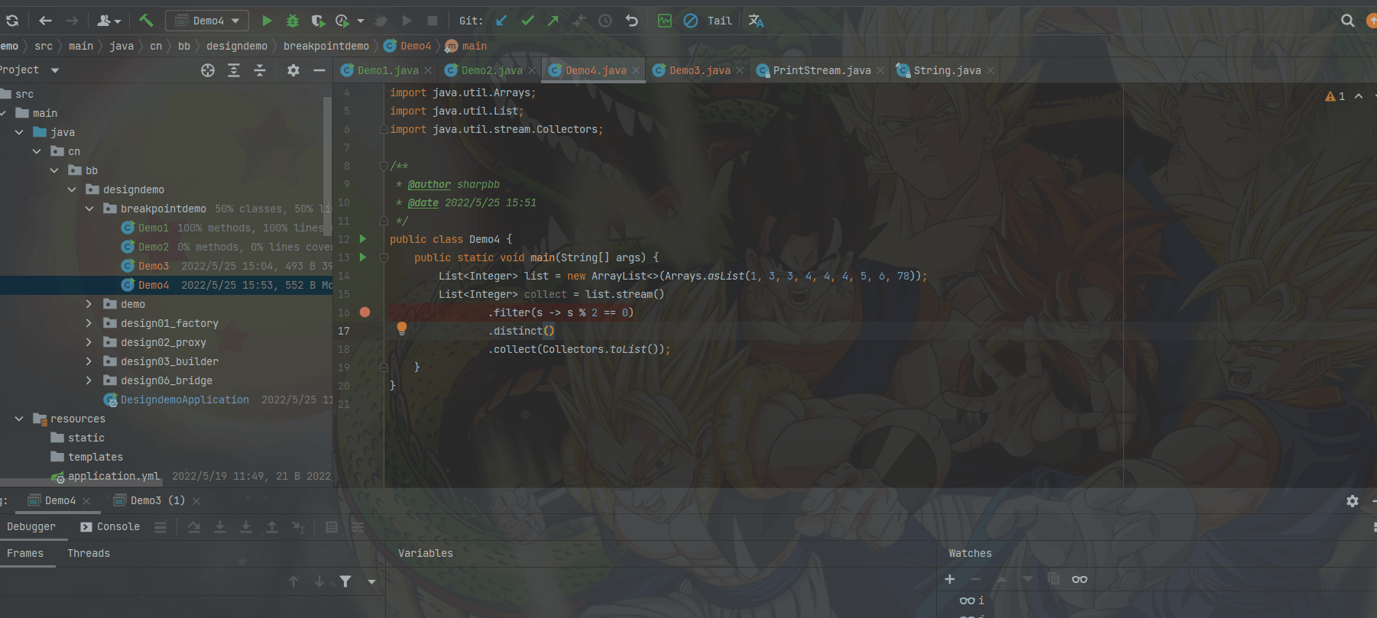Hide the Project panel with minus
The width and height of the screenshot is (1377, 618).
[319, 70]
